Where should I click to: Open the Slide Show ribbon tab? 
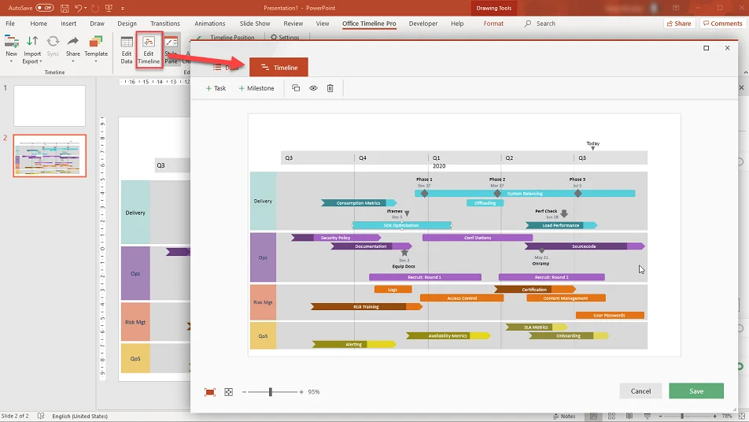pyautogui.click(x=255, y=24)
